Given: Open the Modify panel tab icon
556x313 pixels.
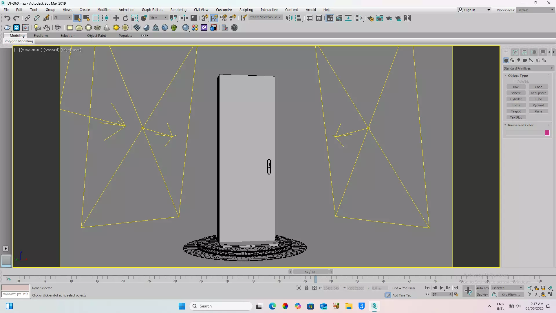Looking at the screenshot, I should [x=515, y=52].
